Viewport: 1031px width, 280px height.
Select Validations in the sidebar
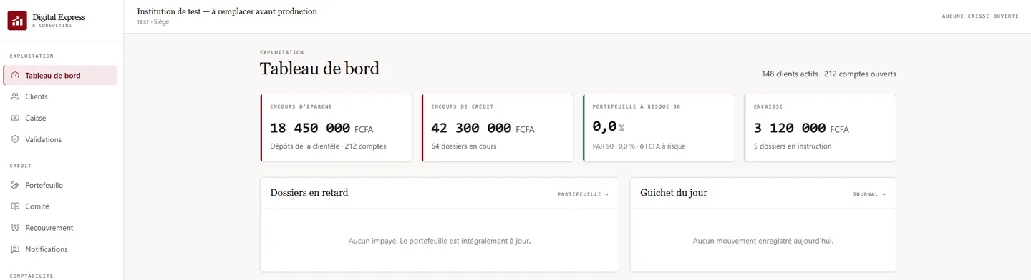pyautogui.click(x=60, y=139)
